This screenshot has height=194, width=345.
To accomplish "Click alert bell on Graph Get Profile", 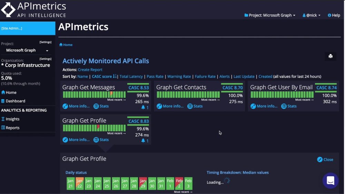I will [x=145, y=141].
